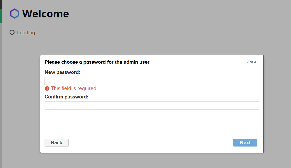291x168 pixels.
Task: Click the New password label
Action: point(62,72)
